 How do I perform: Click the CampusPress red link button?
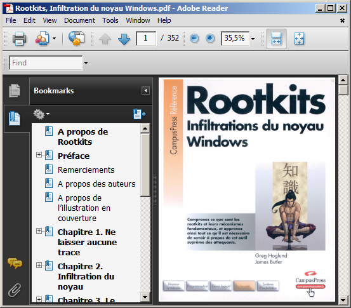tap(310, 286)
